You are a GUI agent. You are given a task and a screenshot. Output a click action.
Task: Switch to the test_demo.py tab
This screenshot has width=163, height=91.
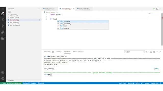[x=50, y=9]
